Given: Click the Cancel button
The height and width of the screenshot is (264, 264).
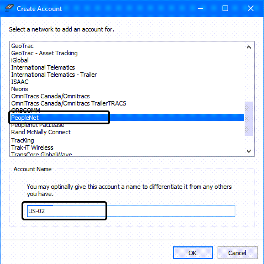Looking at the screenshot, I should coord(237,253).
